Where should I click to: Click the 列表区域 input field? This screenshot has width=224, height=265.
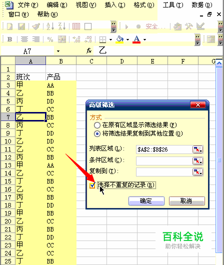[x=164, y=149]
